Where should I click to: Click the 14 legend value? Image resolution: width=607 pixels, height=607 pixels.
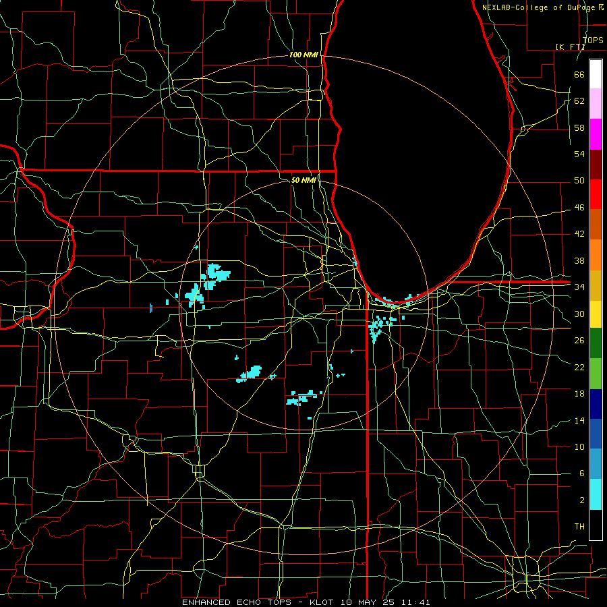[579, 420]
